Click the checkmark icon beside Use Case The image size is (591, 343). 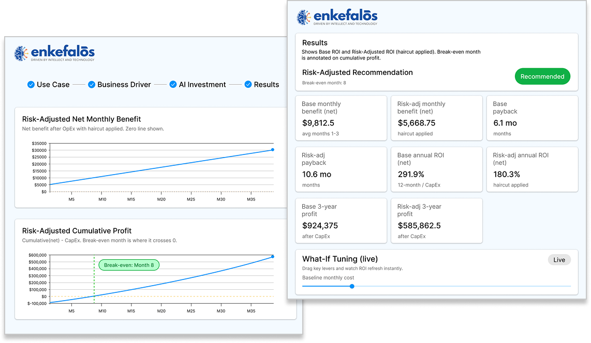point(31,84)
